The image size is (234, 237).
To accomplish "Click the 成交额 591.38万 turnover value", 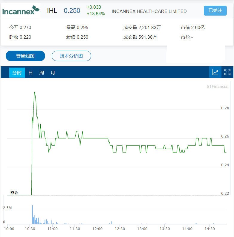I will 140,37.
